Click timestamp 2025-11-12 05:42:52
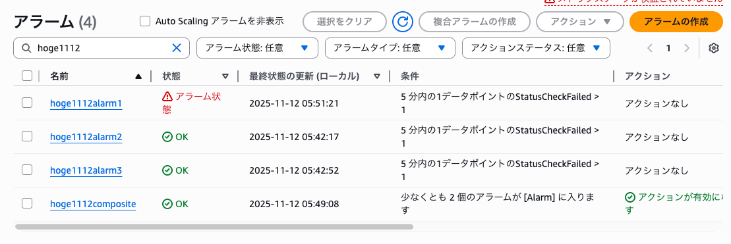Viewport: 731px width, 244px height. tap(294, 170)
